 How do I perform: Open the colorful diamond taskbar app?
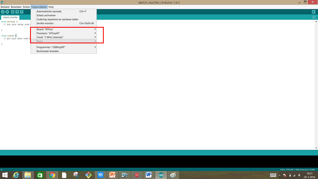(x=88, y=175)
